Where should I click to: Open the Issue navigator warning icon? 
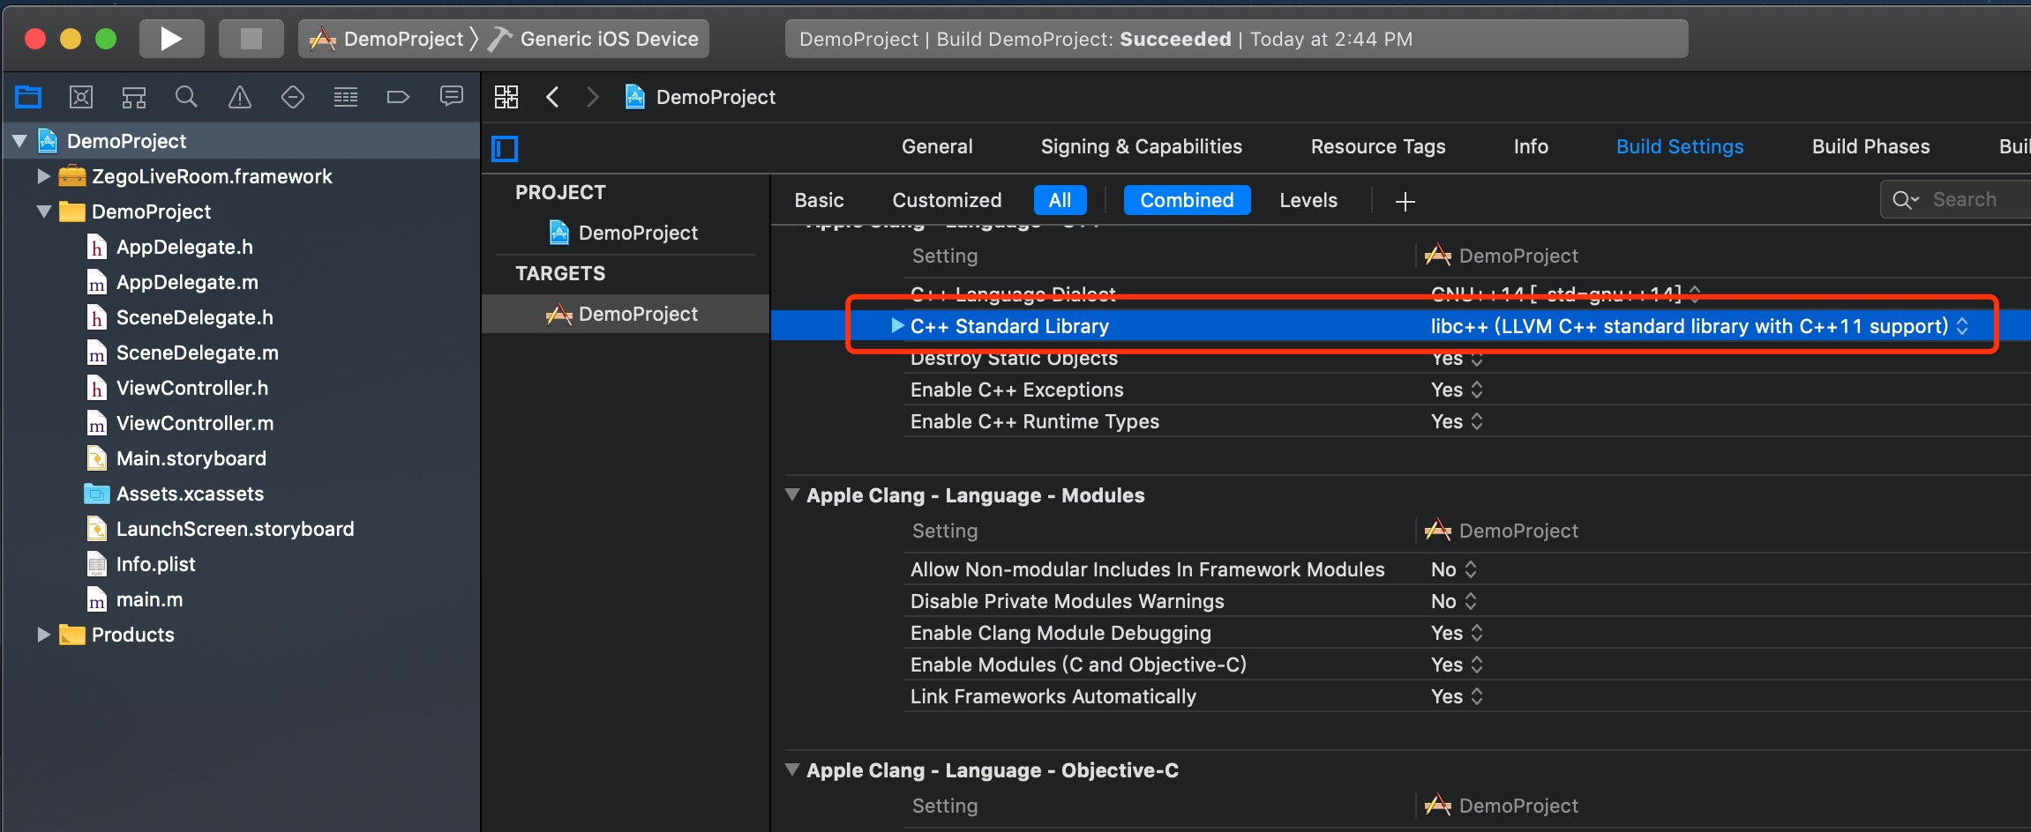point(240,97)
